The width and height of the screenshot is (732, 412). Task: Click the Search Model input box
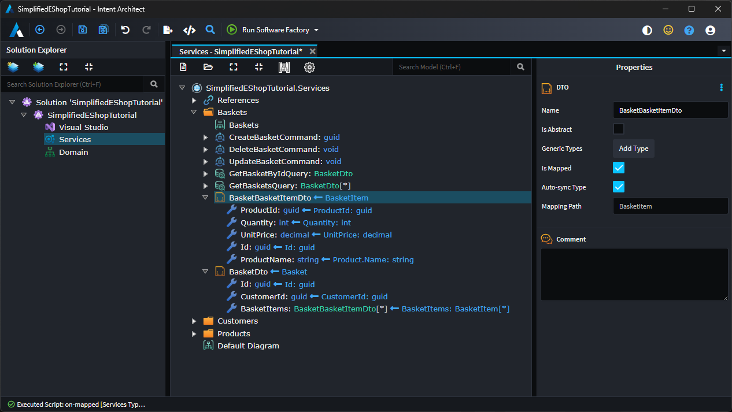(x=452, y=67)
